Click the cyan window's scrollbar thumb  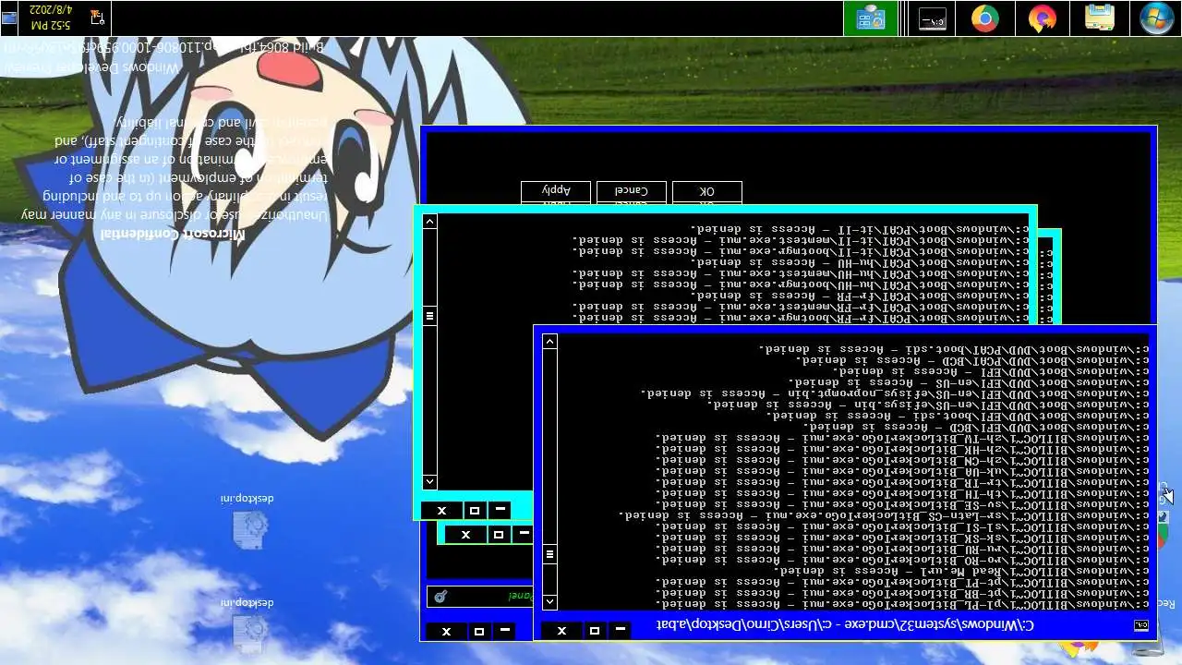(429, 316)
